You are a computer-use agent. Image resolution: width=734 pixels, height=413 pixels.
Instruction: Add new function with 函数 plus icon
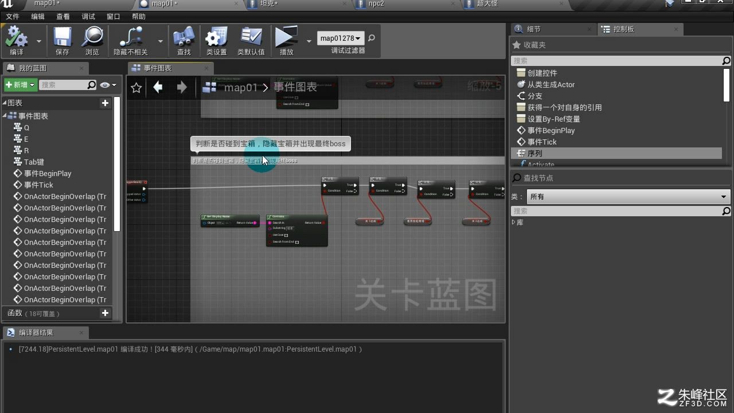click(x=105, y=313)
